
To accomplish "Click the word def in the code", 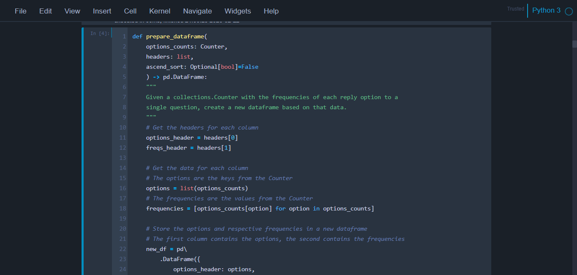I will (x=137, y=36).
